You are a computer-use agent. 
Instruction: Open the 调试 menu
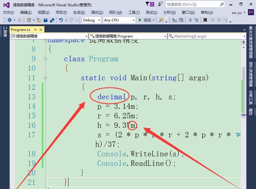(x=97, y=12)
